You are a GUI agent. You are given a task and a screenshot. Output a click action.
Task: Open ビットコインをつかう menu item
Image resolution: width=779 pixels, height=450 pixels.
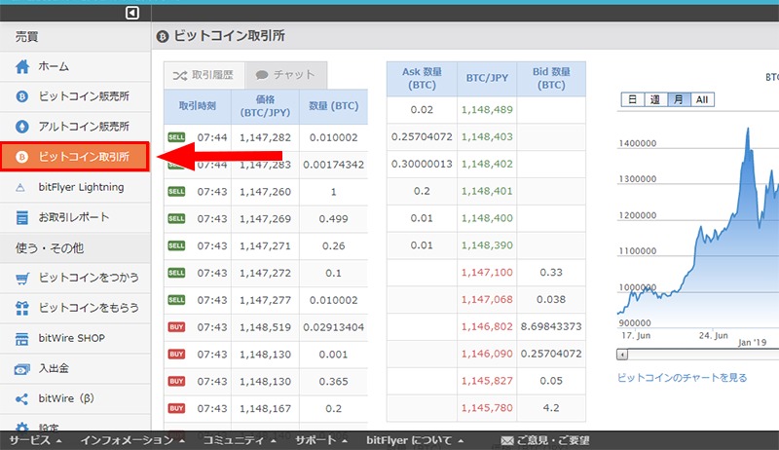[75, 279]
